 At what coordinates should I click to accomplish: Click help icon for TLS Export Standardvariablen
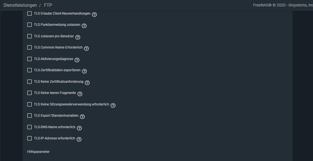point(82,117)
